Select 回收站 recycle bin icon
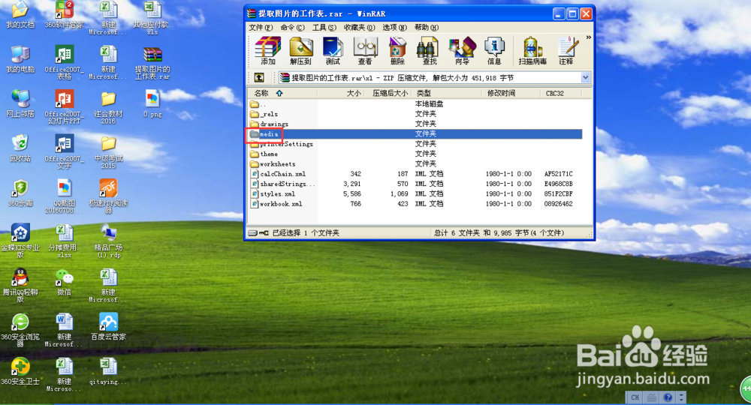Viewport: 751px width, 405px height. point(20,148)
